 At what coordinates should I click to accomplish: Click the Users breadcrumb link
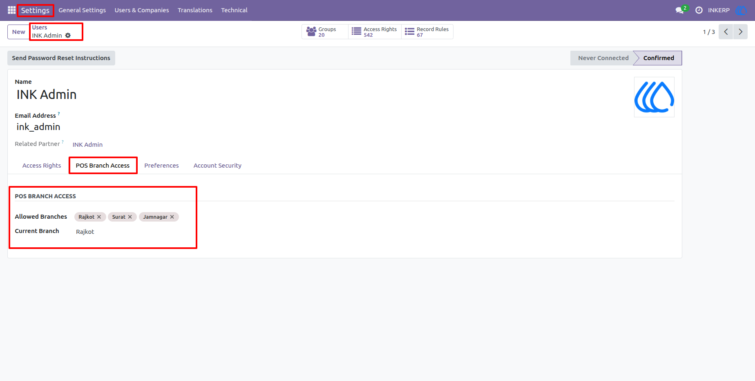tap(40, 27)
